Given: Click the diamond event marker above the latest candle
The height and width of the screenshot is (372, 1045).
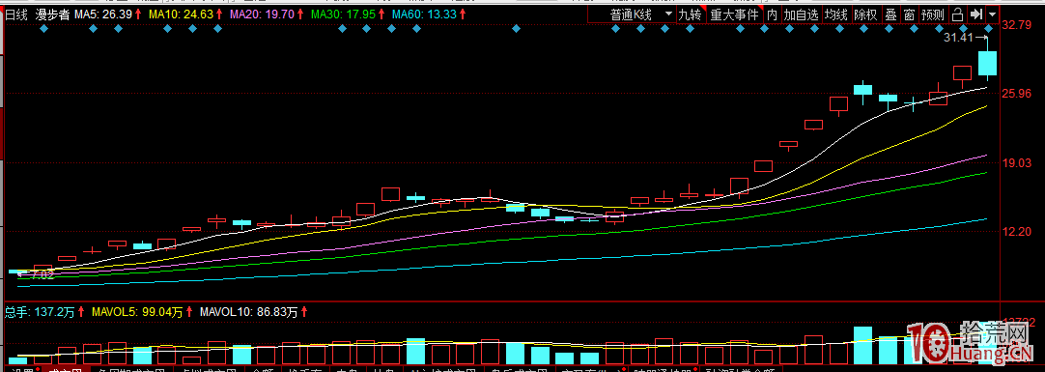Looking at the screenshot, I should click(x=988, y=29).
